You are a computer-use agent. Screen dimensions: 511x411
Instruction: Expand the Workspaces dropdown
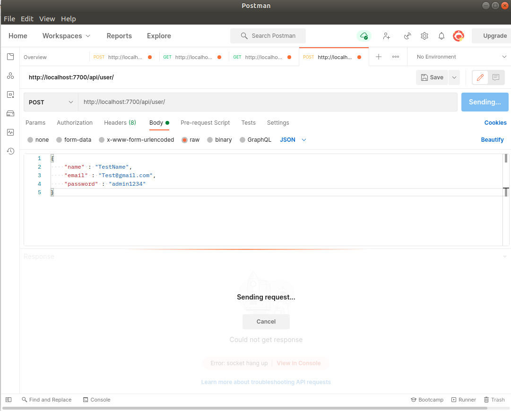pos(66,36)
